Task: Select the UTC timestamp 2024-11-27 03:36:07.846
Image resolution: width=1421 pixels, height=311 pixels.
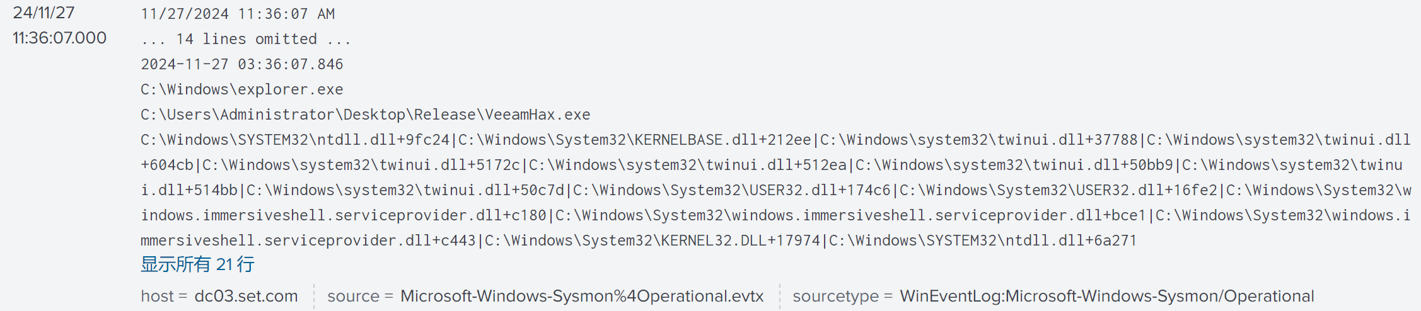Action: (x=241, y=64)
